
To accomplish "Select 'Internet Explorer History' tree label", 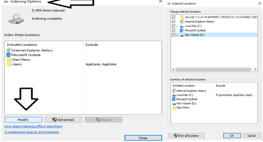I will click(200, 22).
